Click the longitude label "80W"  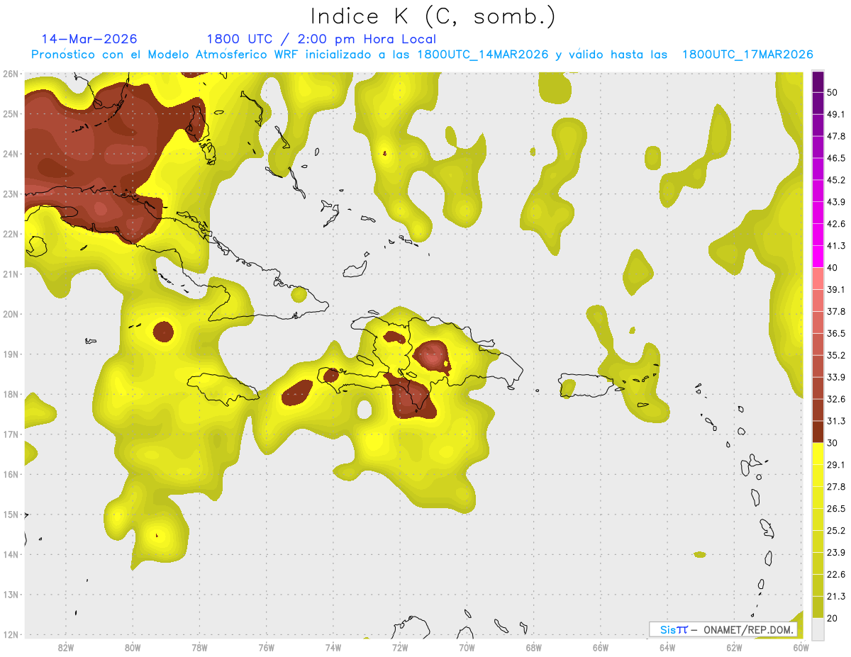132,647
